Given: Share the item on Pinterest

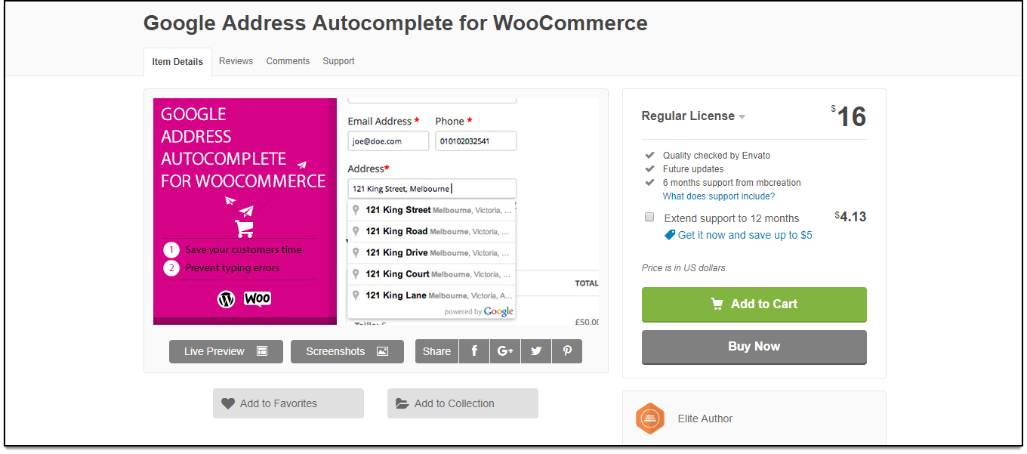Looking at the screenshot, I should pos(567,351).
